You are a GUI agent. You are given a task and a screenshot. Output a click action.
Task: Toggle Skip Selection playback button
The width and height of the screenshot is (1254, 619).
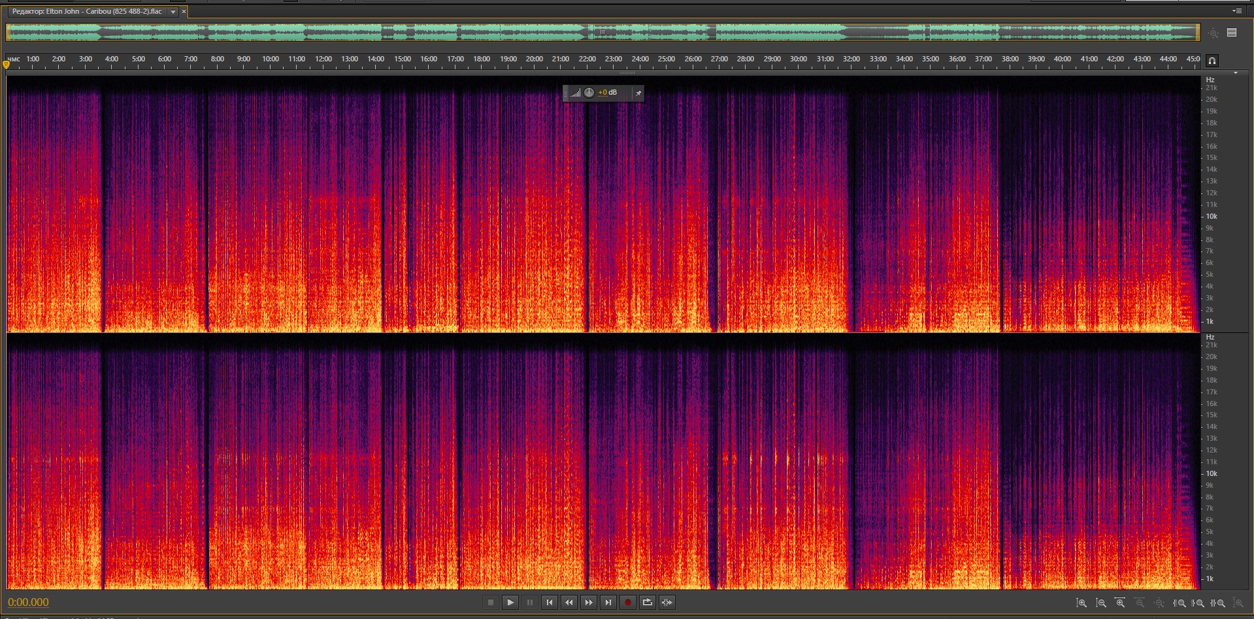667,602
